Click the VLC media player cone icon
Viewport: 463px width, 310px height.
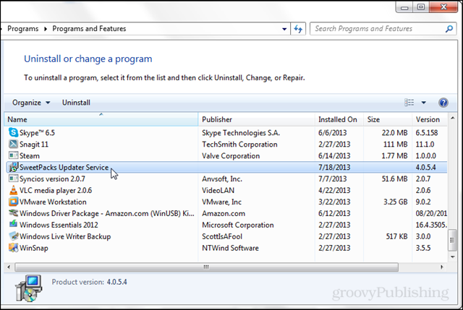(13, 190)
